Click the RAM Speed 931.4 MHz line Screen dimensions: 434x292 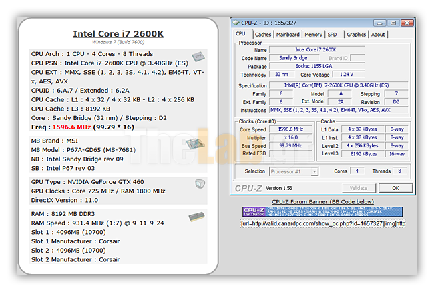click(x=97, y=223)
